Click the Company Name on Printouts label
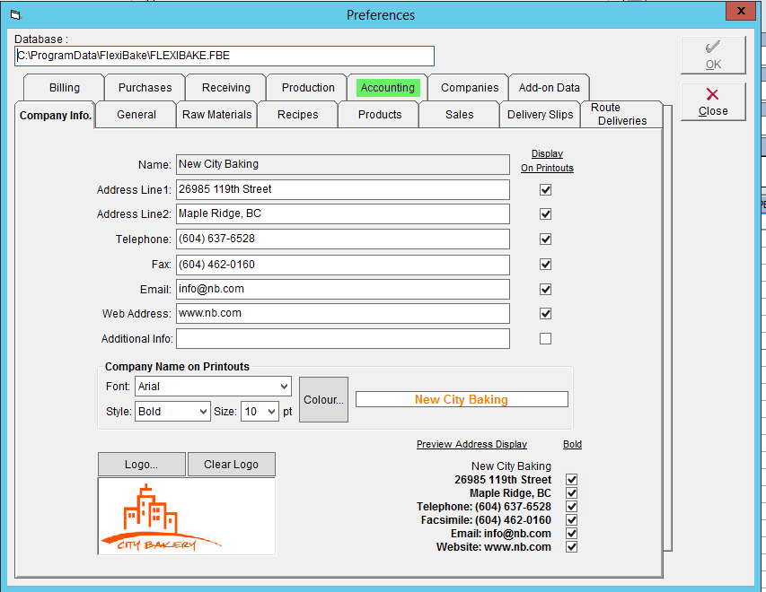This screenshot has height=592, width=766. [177, 367]
